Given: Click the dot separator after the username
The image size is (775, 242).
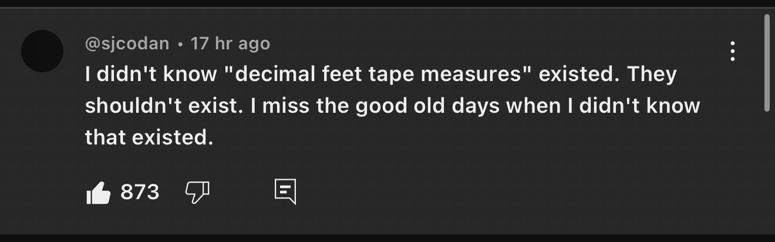Looking at the screenshot, I should 180,44.
